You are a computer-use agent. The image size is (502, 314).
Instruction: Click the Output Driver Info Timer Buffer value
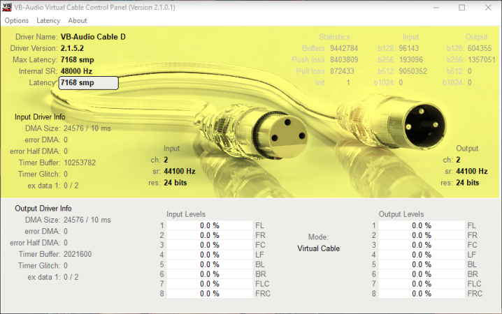80,254
